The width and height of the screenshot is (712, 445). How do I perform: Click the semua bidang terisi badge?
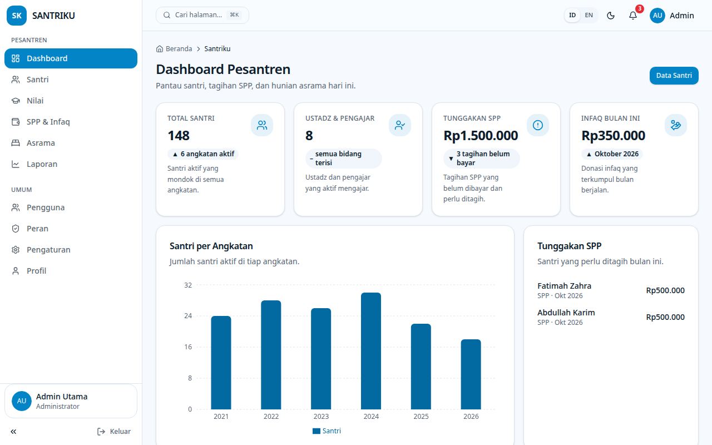pos(344,159)
